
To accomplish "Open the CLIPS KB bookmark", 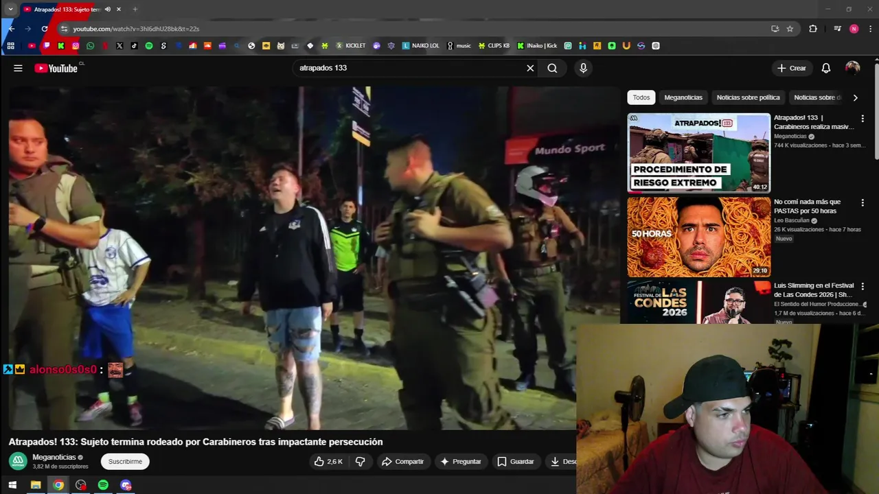I will [494, 46].
